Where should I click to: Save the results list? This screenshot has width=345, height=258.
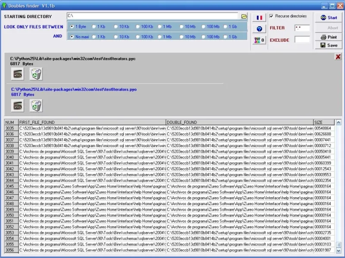(x=329, y=45)
